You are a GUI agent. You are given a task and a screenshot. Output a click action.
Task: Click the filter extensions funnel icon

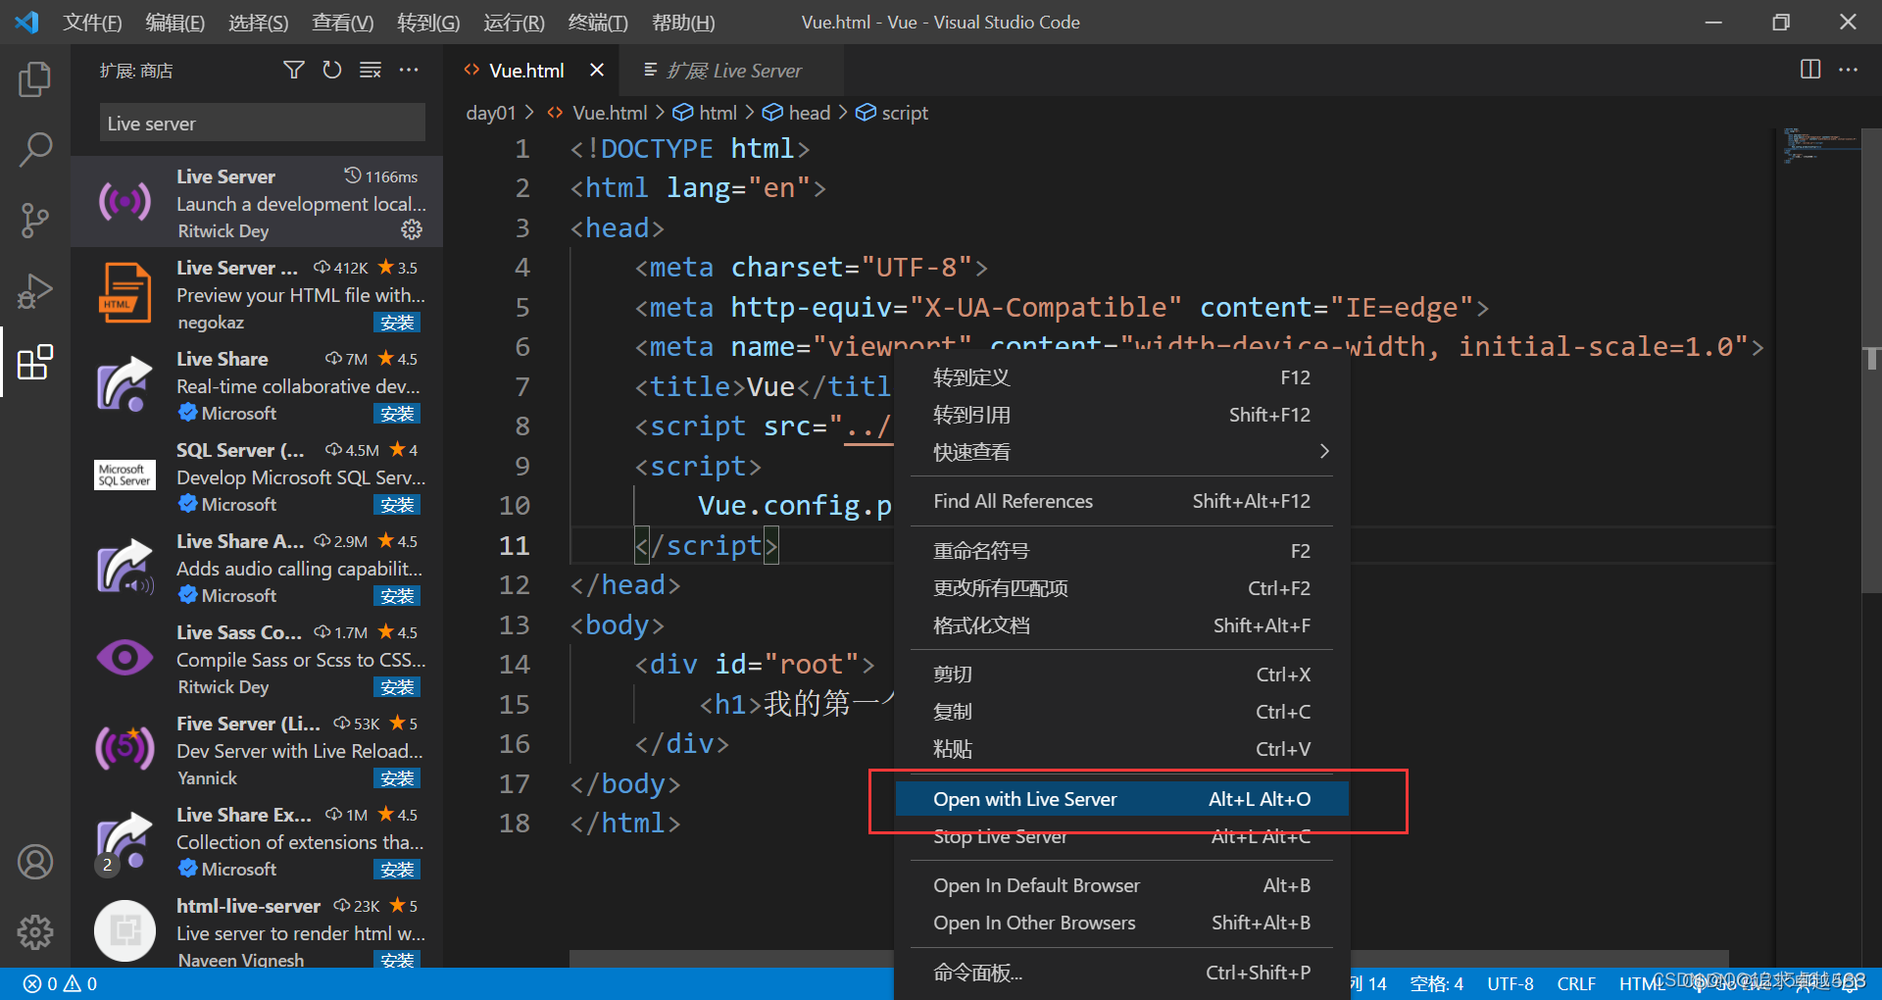click(293, 70)
